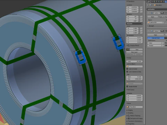Collapse the Subsurf modifier panel

point(149,31)
